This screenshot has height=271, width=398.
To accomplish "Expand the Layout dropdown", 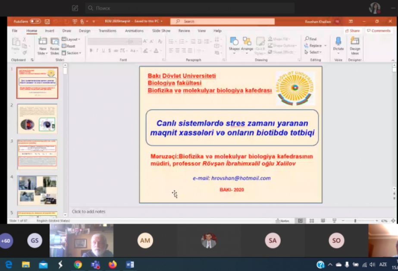I will pos(71,39).
